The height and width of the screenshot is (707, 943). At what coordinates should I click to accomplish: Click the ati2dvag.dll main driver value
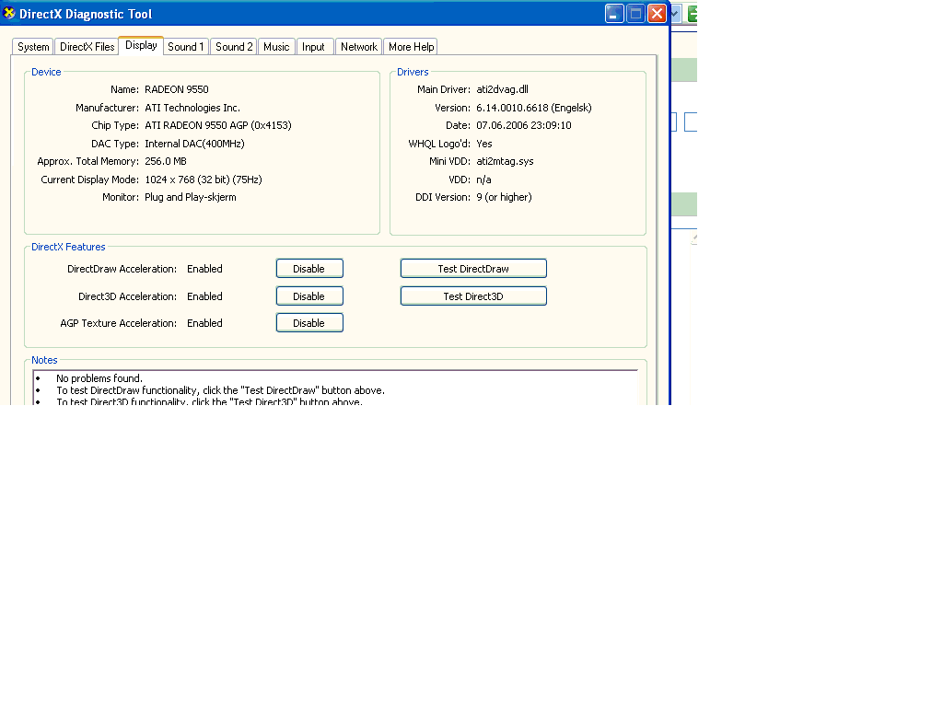(x=502, y=89)
